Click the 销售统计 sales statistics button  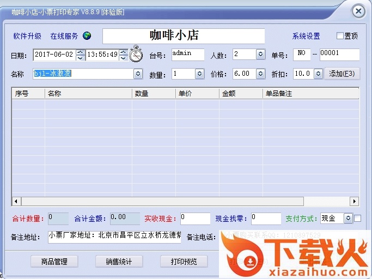coord(119,262)
